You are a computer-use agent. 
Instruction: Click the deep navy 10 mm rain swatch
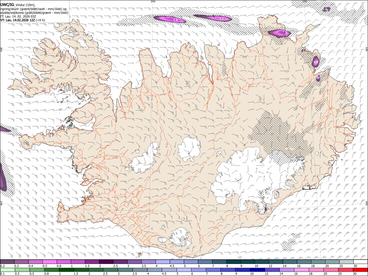coord(257,270)
